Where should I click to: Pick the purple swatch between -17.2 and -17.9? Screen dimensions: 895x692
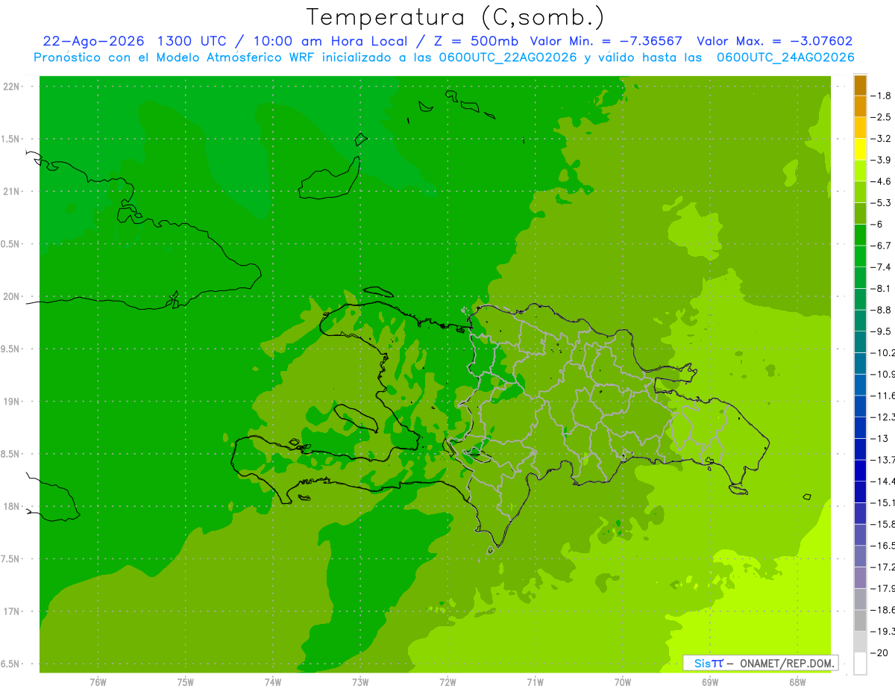860,578
